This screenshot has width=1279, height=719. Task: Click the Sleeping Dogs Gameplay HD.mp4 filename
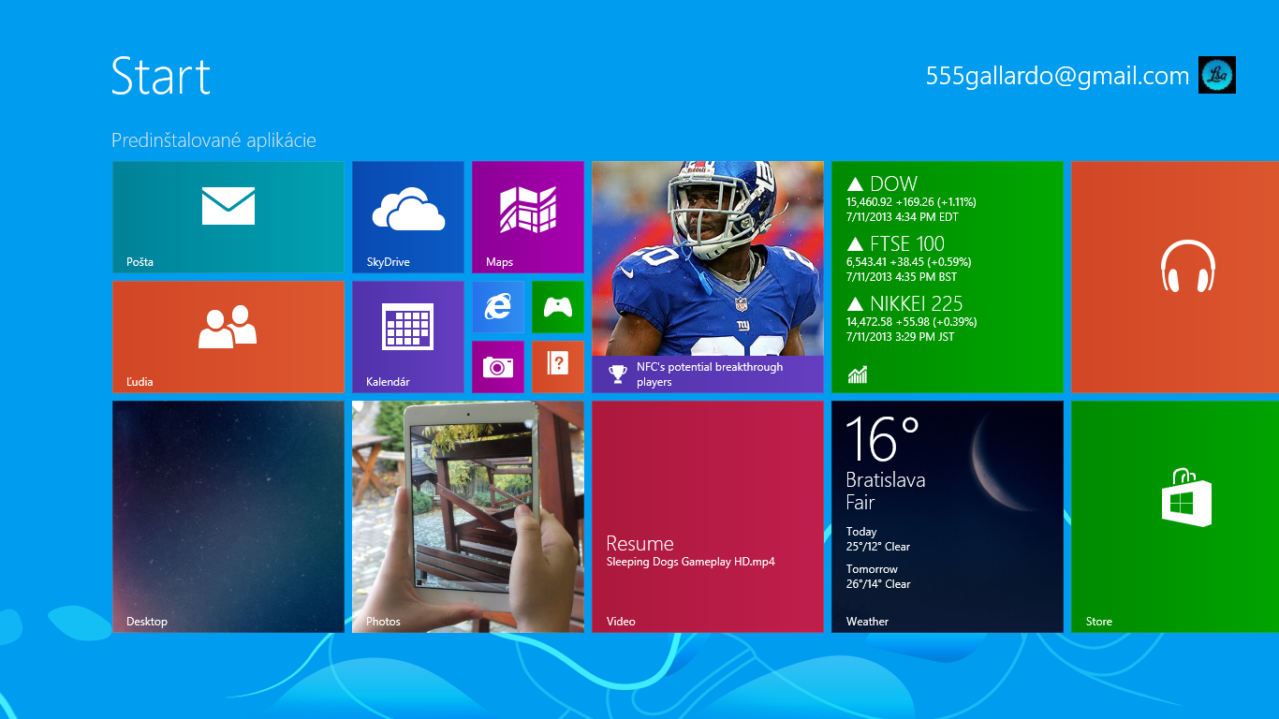pos(691,562)
